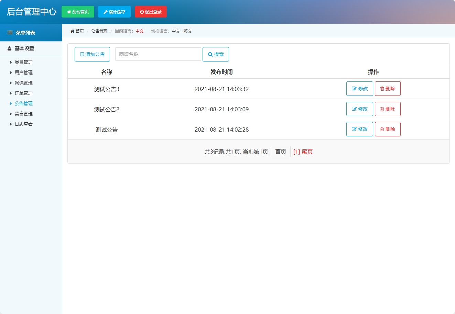The image size is (455, 314).
Task: Expand the 类目管理 sidebar section
Action: 23,62
